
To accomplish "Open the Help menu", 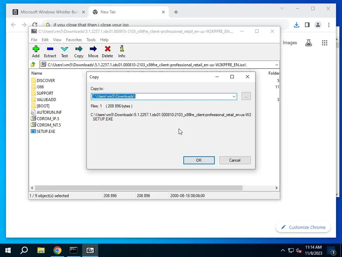I will pyautogui.click(x=104, y=40).
